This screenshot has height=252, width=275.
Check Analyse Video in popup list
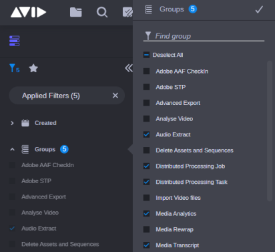[146, 118]
